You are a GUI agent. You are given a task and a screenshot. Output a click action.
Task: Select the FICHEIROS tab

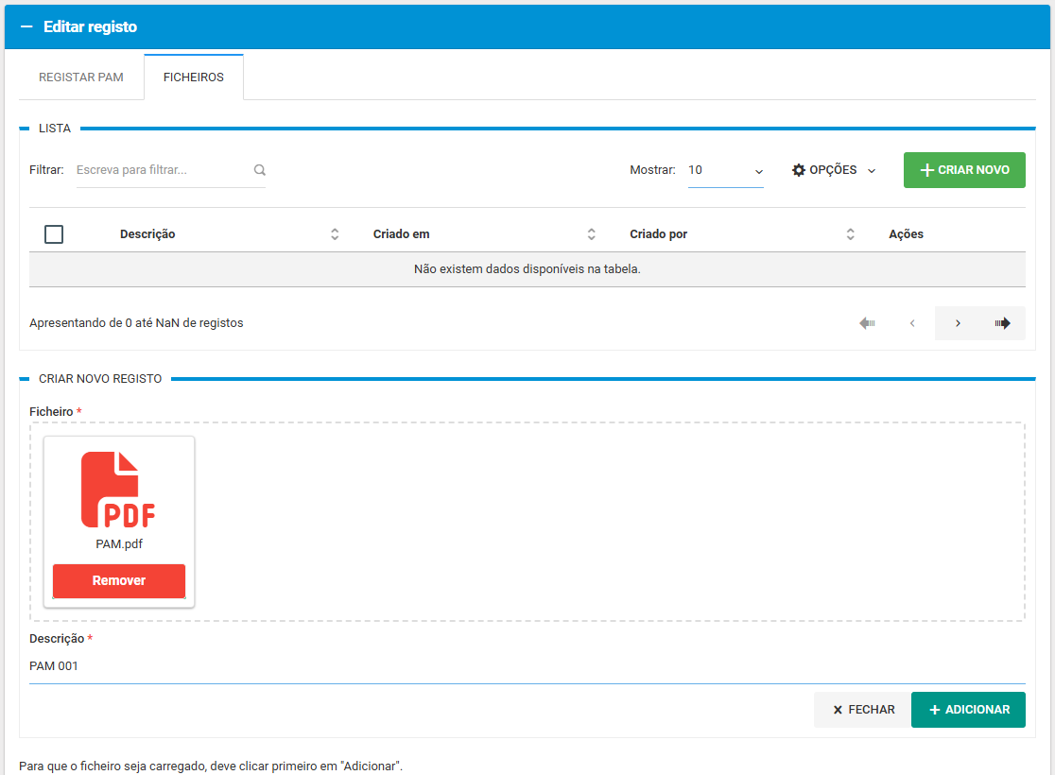pos(194,77)
